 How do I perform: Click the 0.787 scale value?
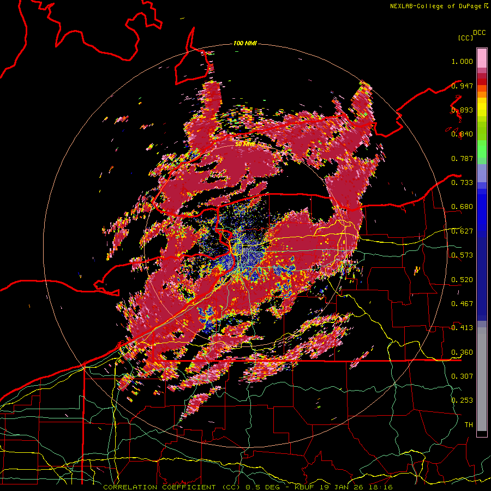click(462, 158)
